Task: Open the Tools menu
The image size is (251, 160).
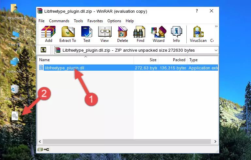Action: pos(78,21)
